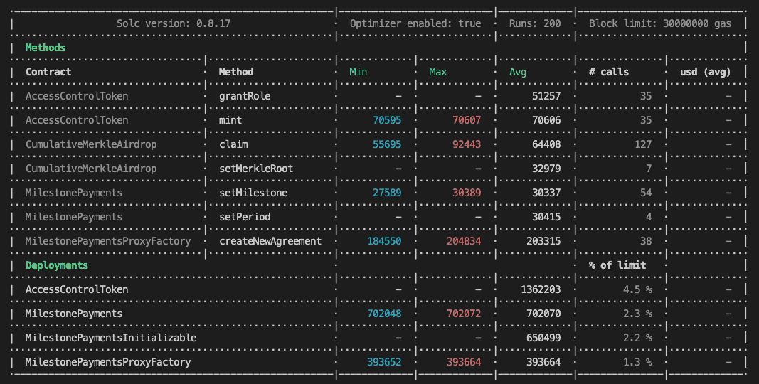
Task: Click the AccessControlToken deployment average 1362203
Action: (541, 289)
